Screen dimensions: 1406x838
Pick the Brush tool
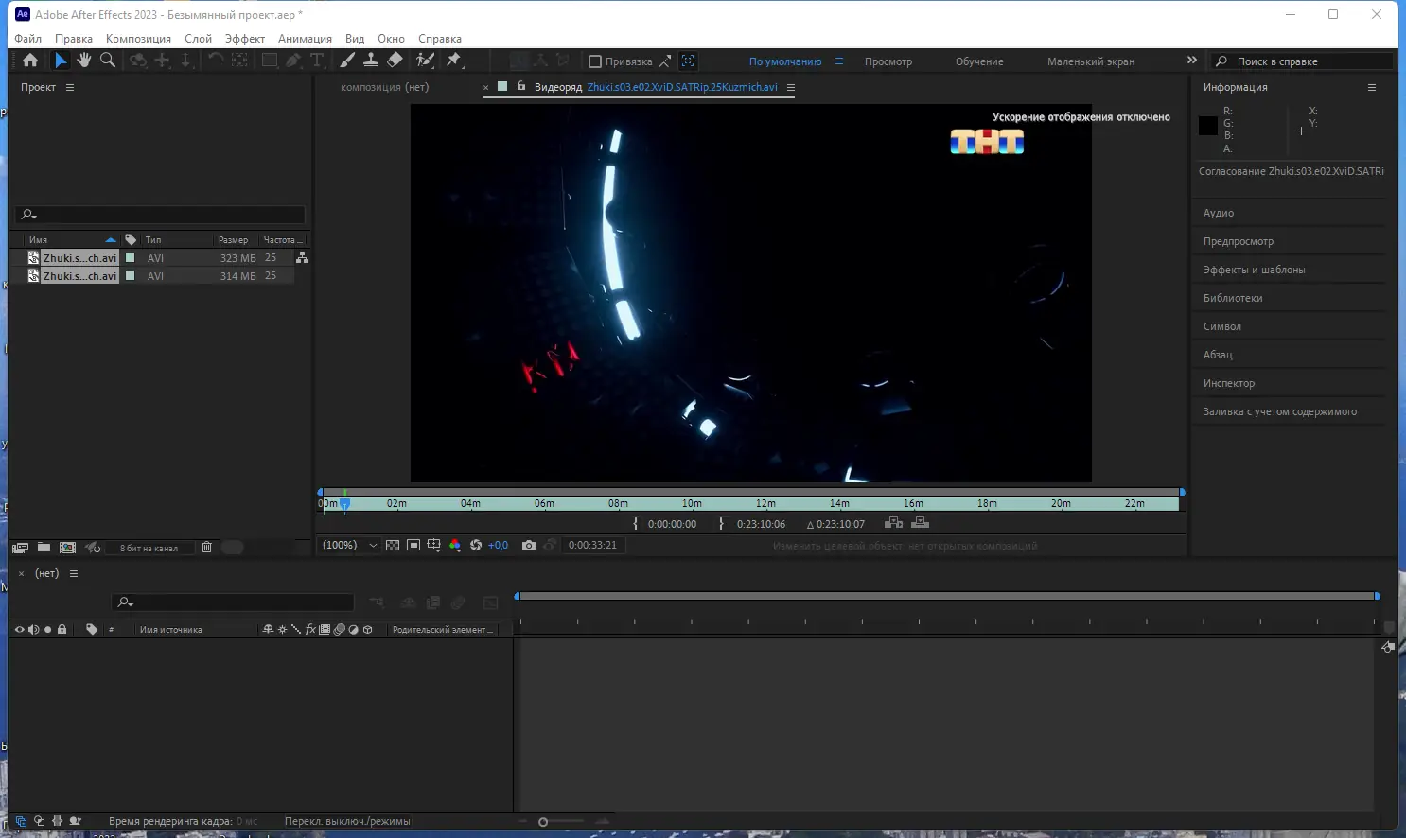coord(347,61)
